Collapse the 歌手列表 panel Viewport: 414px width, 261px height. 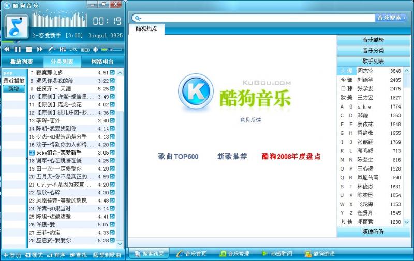click(373, 61)
